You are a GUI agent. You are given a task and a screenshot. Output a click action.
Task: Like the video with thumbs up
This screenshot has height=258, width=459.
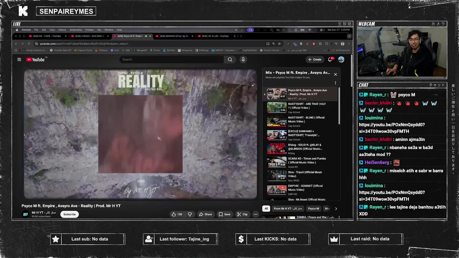pos(177,214)
